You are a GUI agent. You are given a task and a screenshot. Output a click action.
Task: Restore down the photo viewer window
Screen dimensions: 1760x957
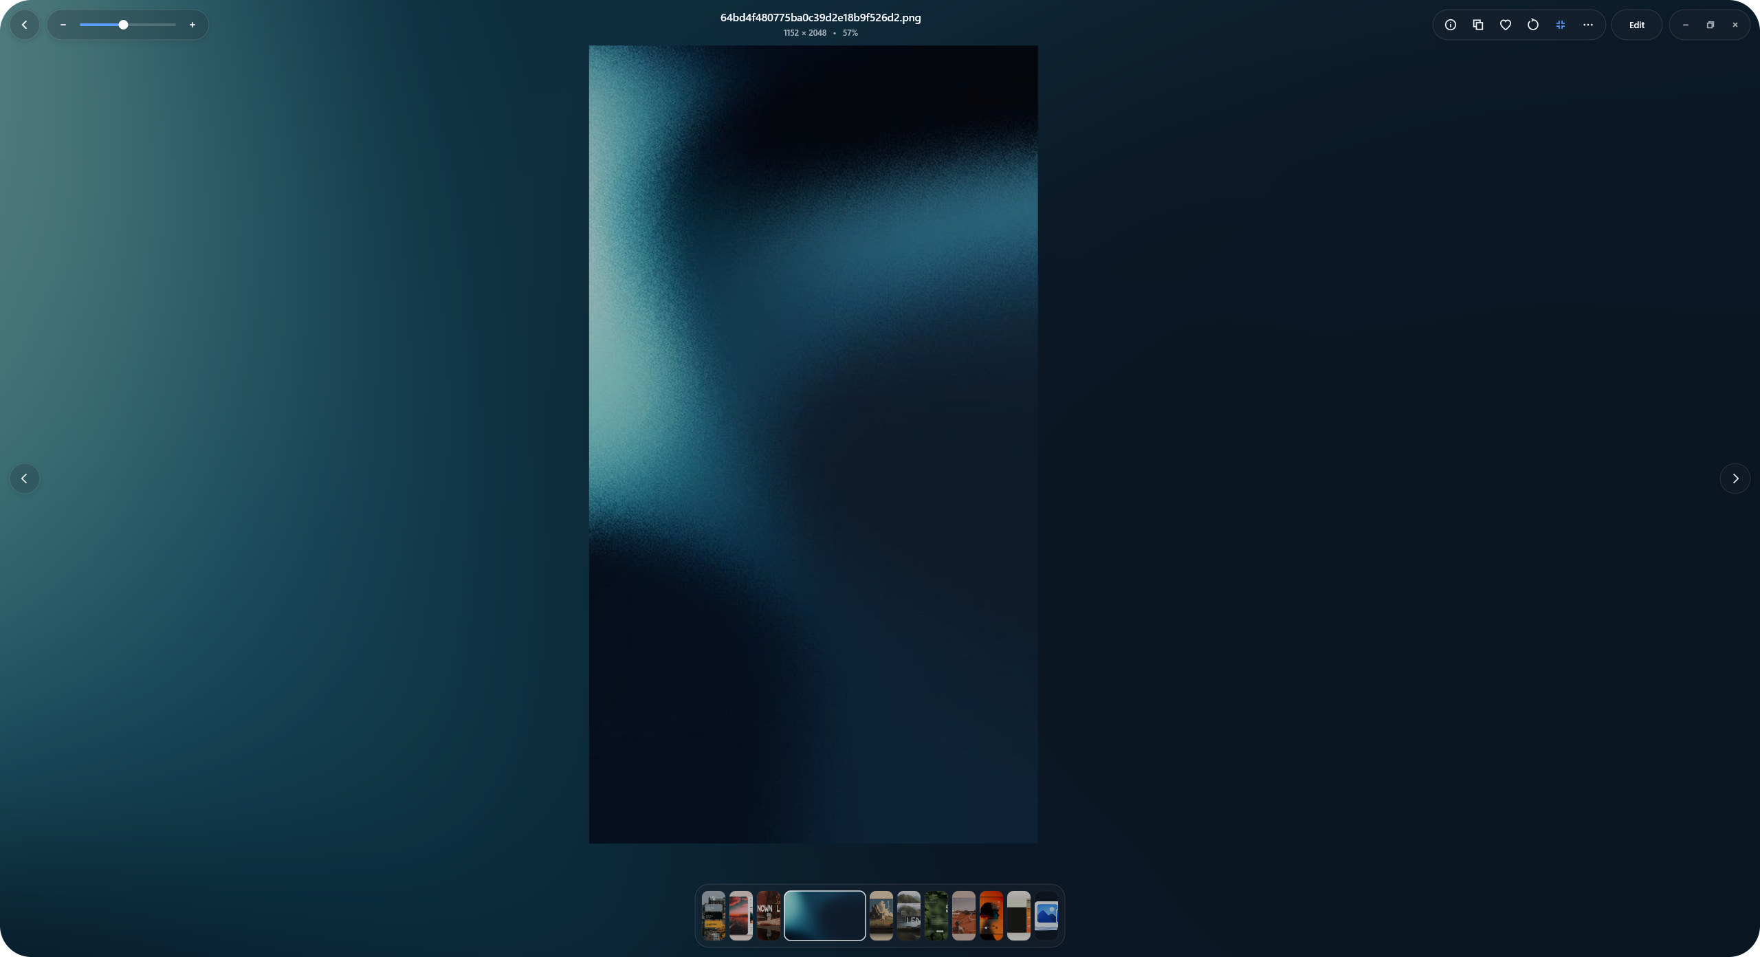1710,25
